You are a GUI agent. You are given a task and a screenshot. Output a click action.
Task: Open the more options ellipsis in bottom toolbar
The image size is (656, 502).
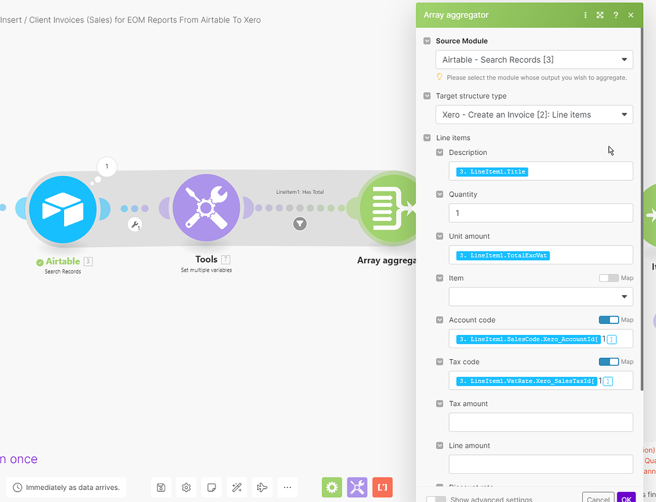point(287,487)
